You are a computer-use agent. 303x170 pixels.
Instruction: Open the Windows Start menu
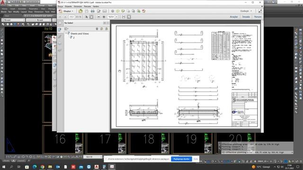coord(3,167)
